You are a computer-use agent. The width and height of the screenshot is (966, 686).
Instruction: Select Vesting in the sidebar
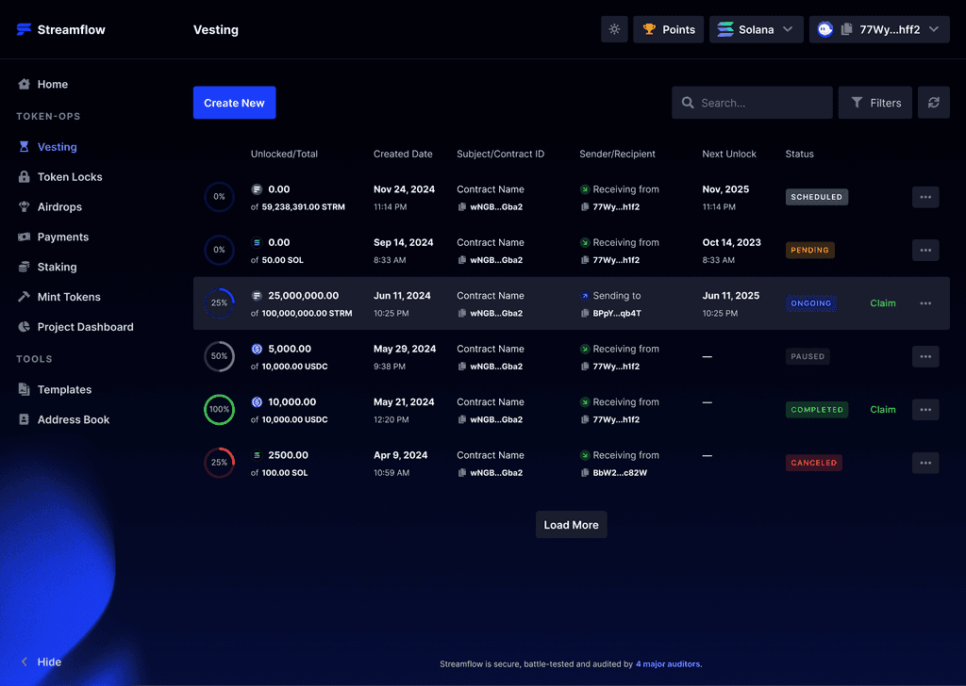pyautogui.click(x=57, y=146)
